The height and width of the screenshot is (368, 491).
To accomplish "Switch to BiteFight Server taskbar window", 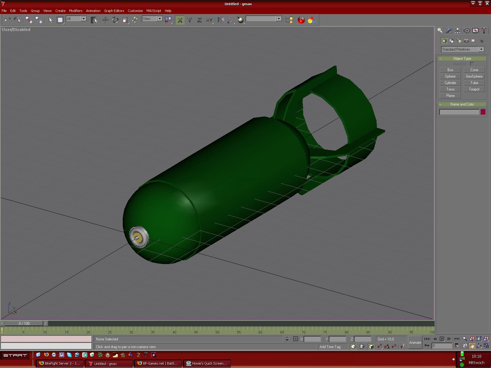I will tap(60, 363).
